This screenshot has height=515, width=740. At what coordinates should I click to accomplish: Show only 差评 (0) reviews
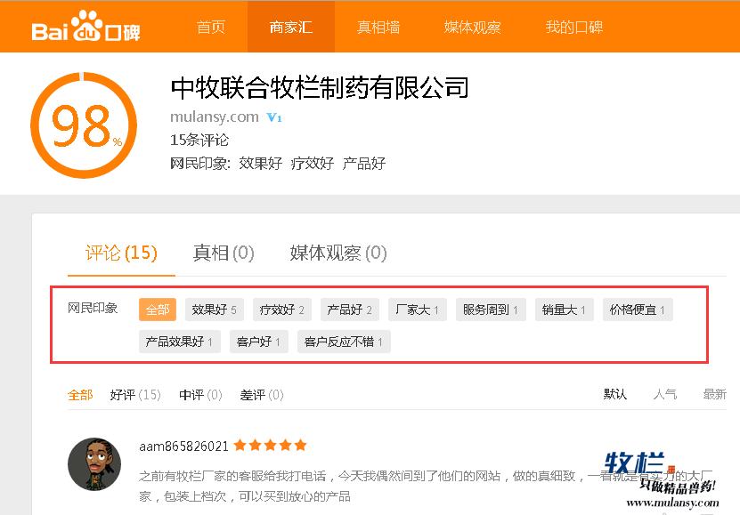click(262, 395)
